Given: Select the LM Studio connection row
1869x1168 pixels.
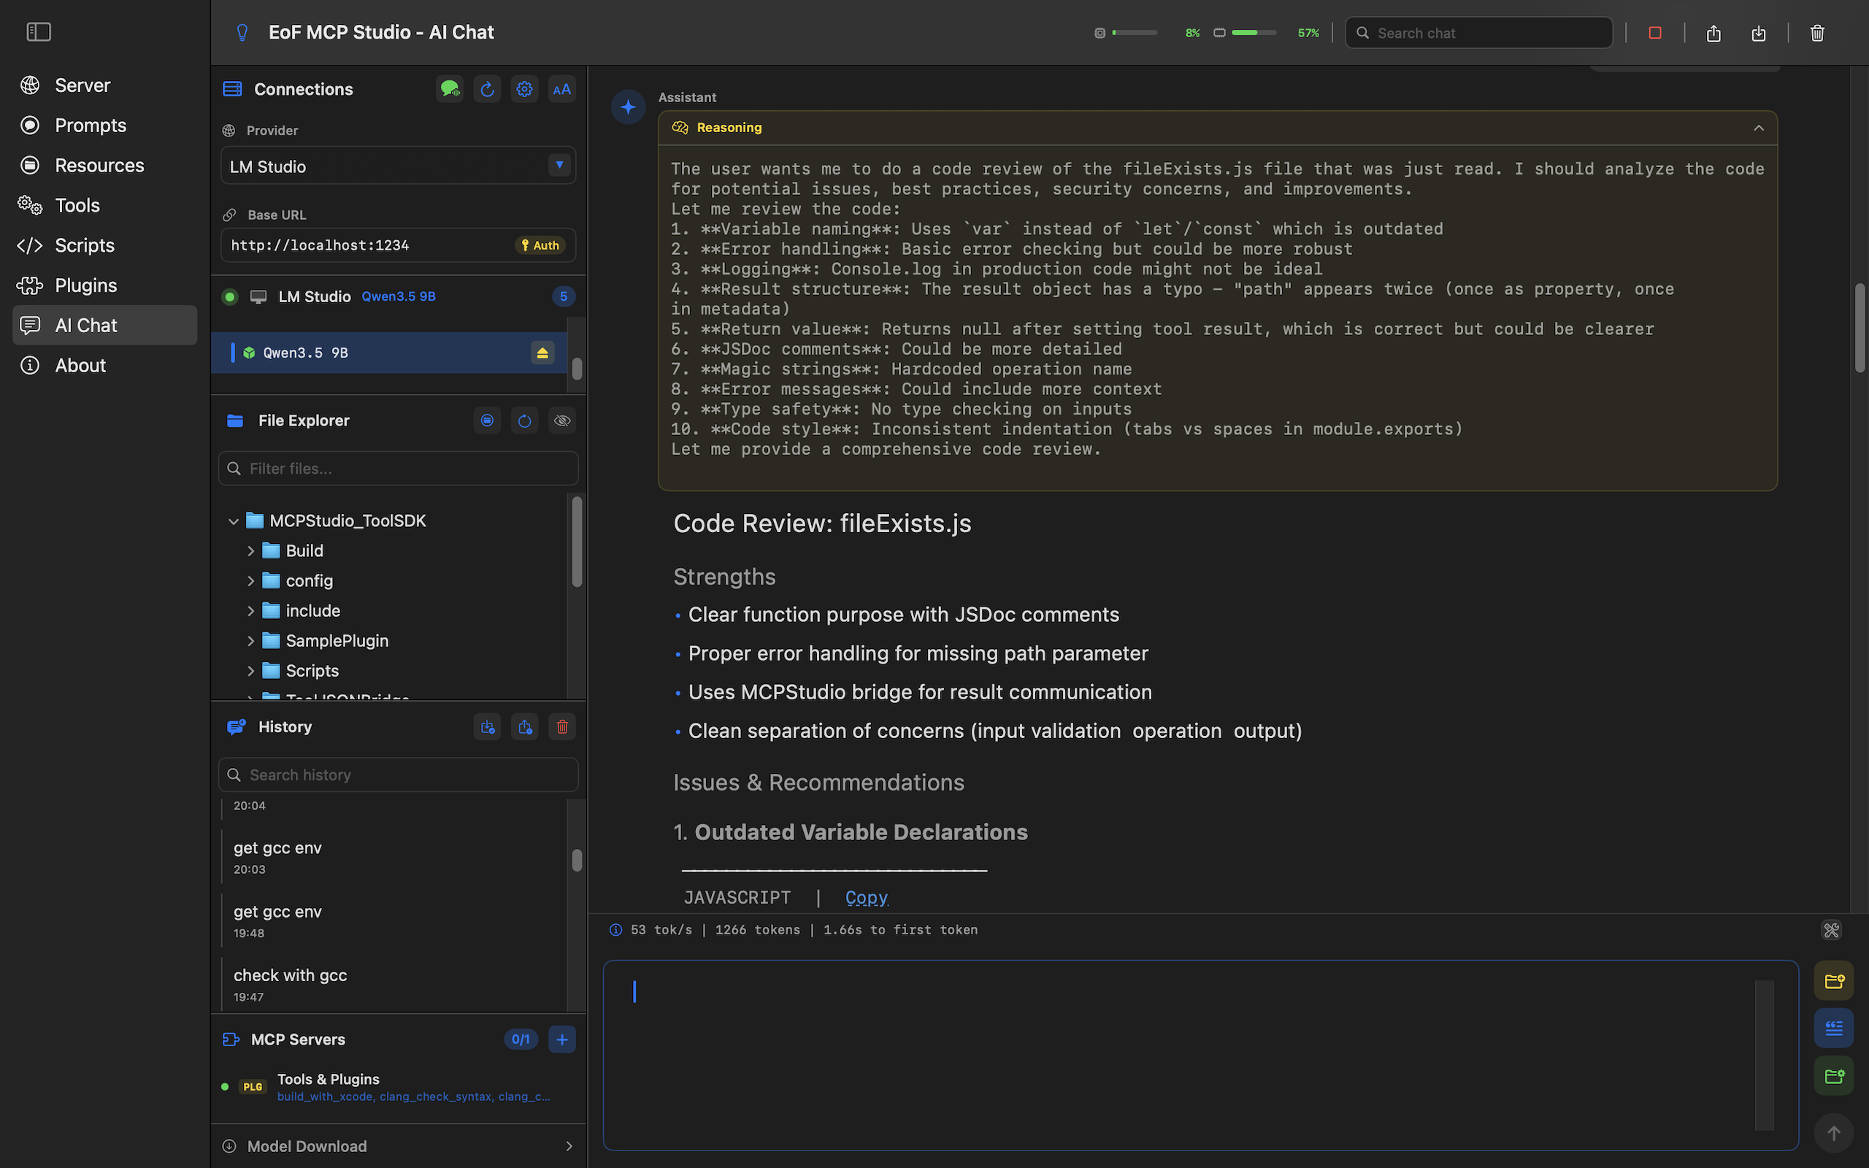Looking at the screenshot, I should 399,296.
